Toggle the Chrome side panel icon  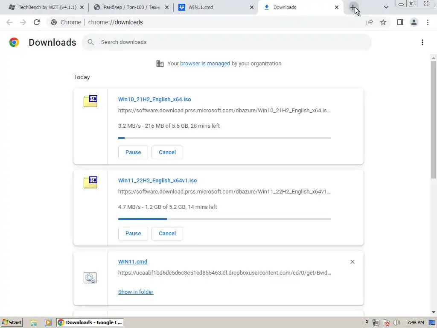(x=400, y=22)
